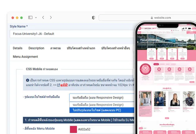Click the lock icon beside website.com

pyautogui.click(x=152, y=18)
